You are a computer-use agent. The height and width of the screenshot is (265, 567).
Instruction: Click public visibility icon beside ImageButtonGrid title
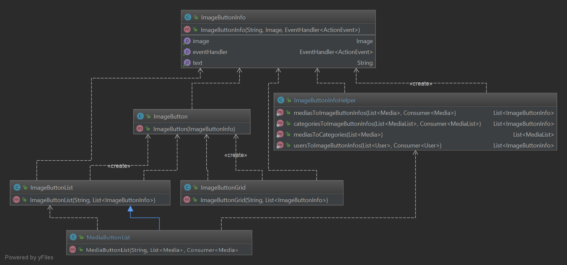tap(195, 187)
